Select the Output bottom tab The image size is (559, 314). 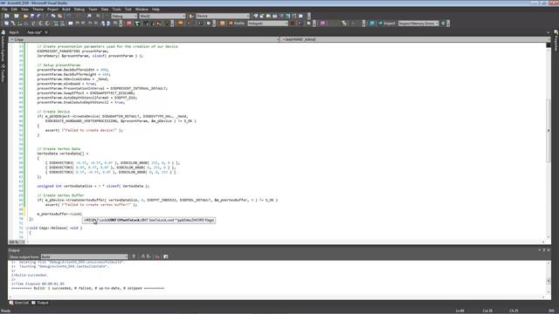click(x=40, y=303)
